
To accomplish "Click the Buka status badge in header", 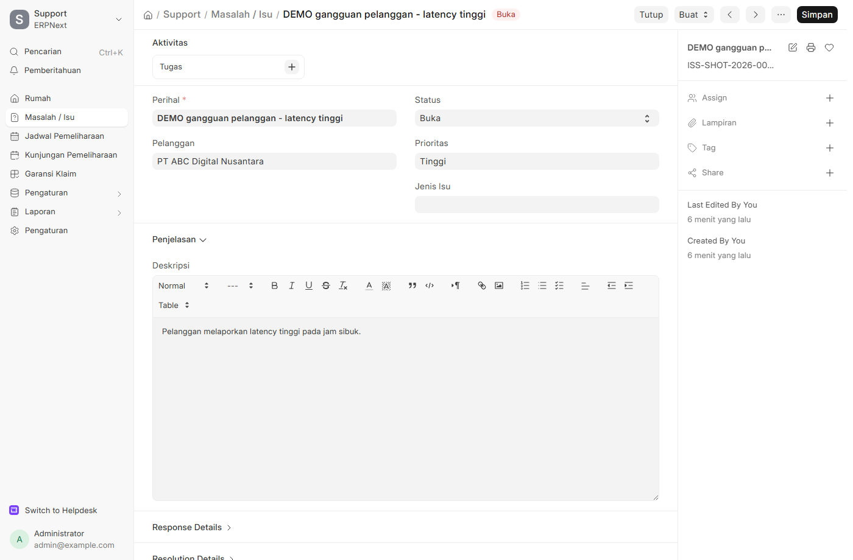I will coord(506,15).
